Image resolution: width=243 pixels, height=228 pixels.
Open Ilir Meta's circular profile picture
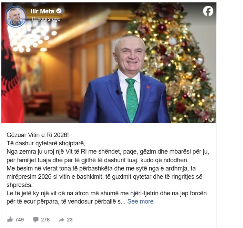16,17
